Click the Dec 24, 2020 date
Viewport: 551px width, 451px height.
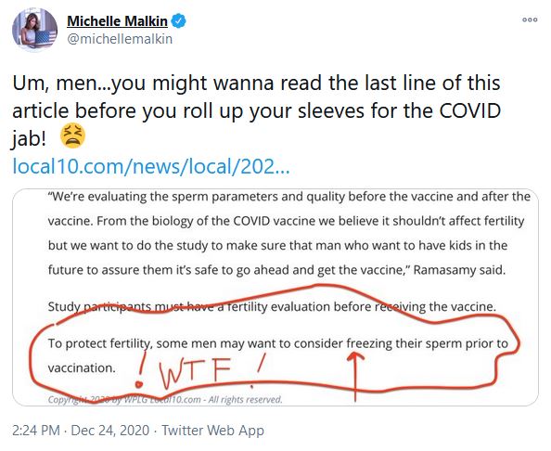(x=110, y=431)
